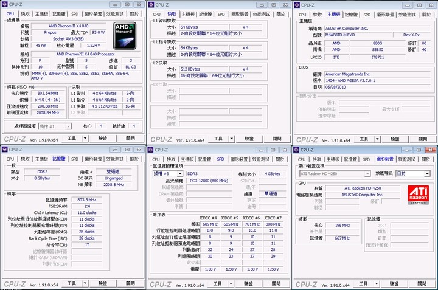
Task: Click the manufacturer value ASUSTeK Computer INC.
Action: point(377,29)
